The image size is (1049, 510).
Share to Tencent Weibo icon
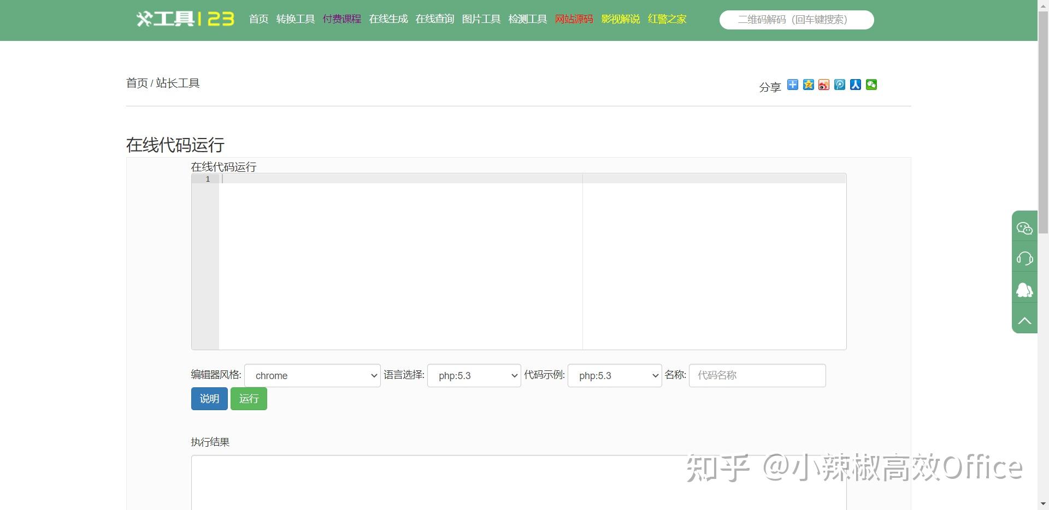click(840, 85)
